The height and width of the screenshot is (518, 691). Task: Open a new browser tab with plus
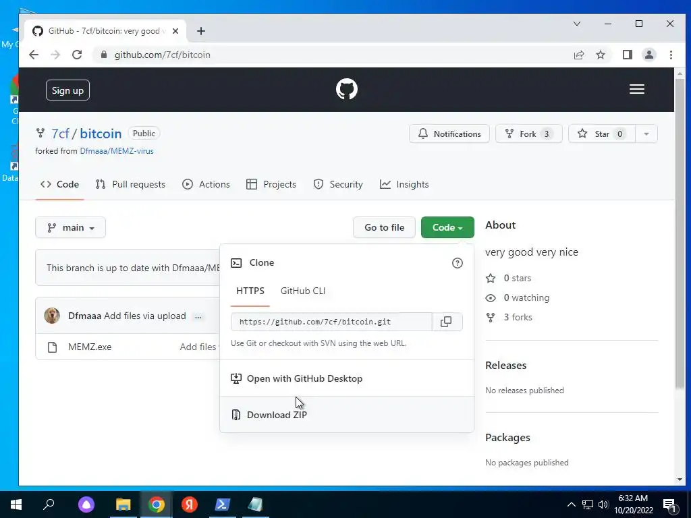(x=201, y=31)
